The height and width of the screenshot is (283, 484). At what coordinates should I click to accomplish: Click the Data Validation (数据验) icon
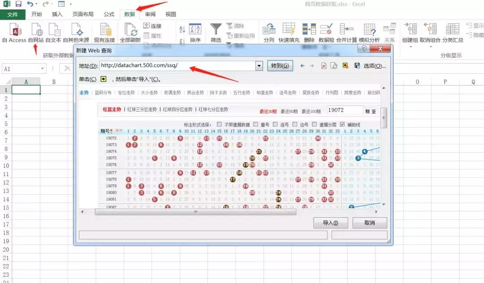[x=326, y=29]
